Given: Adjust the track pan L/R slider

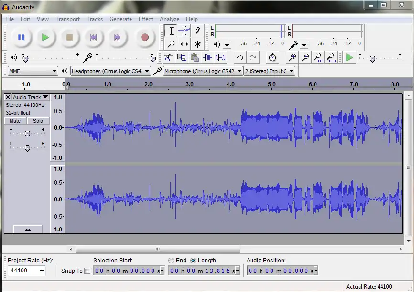Looking at the screenshot, I should 27,148.
